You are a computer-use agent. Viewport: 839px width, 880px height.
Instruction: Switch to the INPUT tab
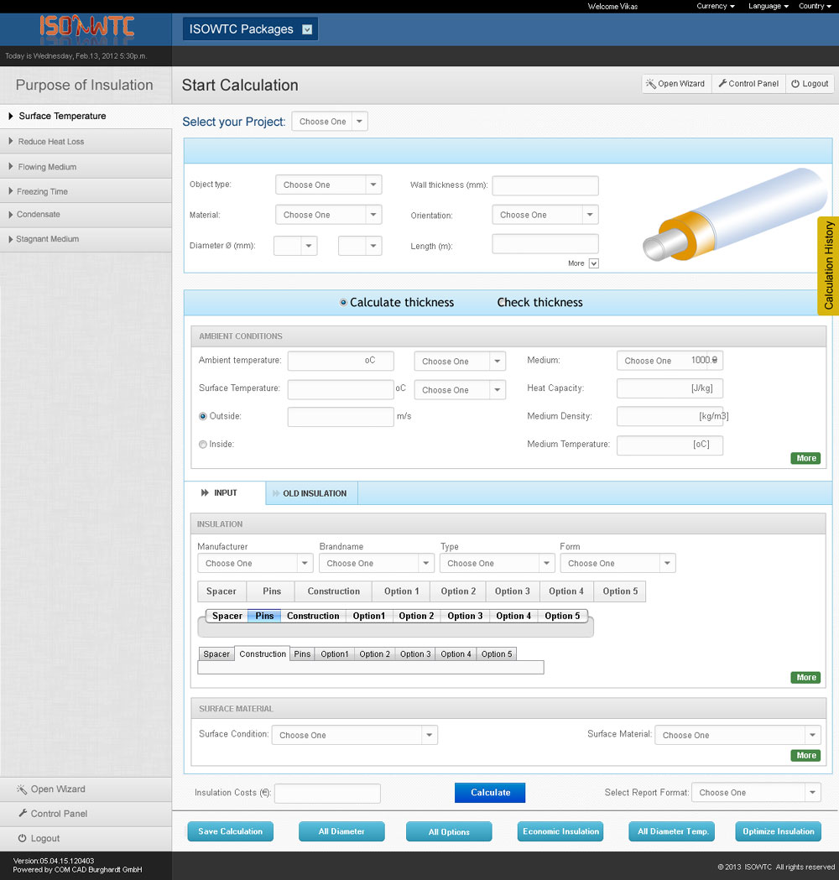tap(225, 492)
